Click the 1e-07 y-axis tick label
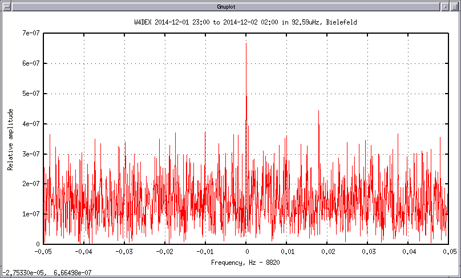This screenshot has height=278, width=461. tap(29, 213)
